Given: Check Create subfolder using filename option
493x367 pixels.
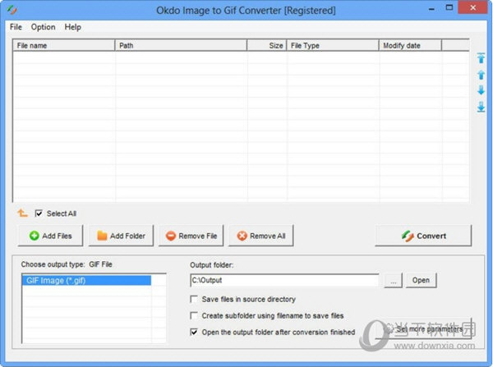Looking at the screenshot, I should coord(194,315).
